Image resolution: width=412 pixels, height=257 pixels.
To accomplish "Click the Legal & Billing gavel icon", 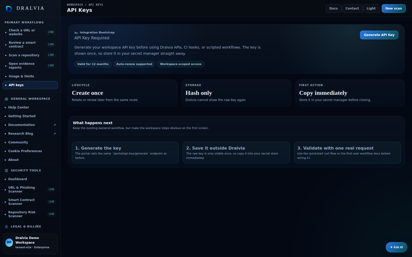I will point(6,227).
